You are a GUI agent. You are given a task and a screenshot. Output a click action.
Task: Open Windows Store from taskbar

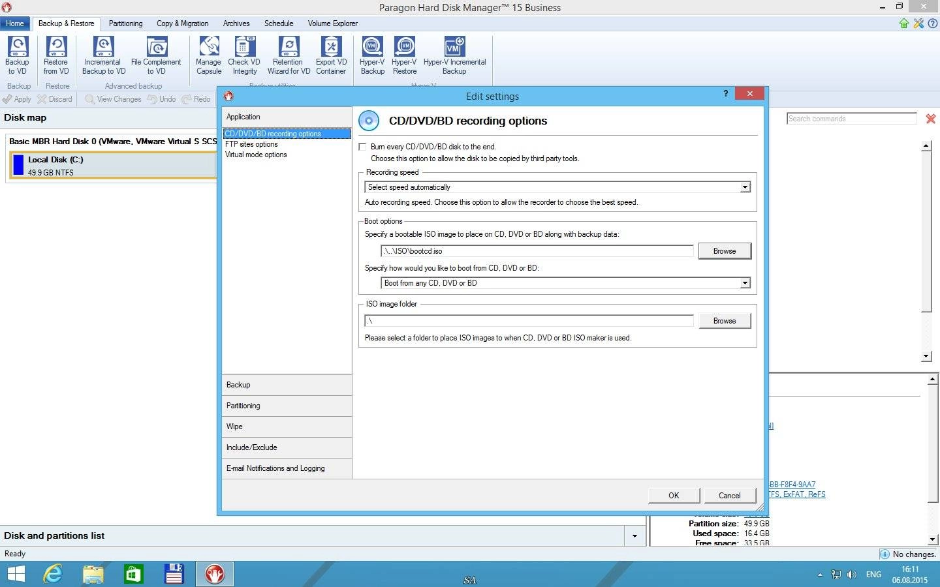coord(134,574)
